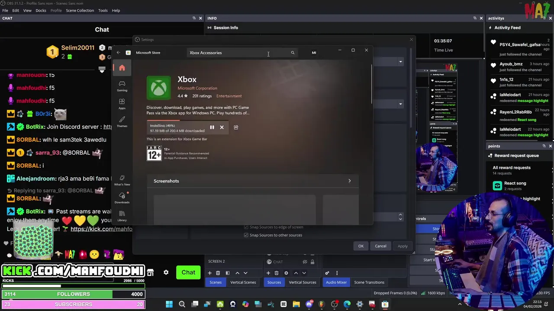554x311 pixels.
Task: Open OBS Edit menu
Action: click(16, 10)
